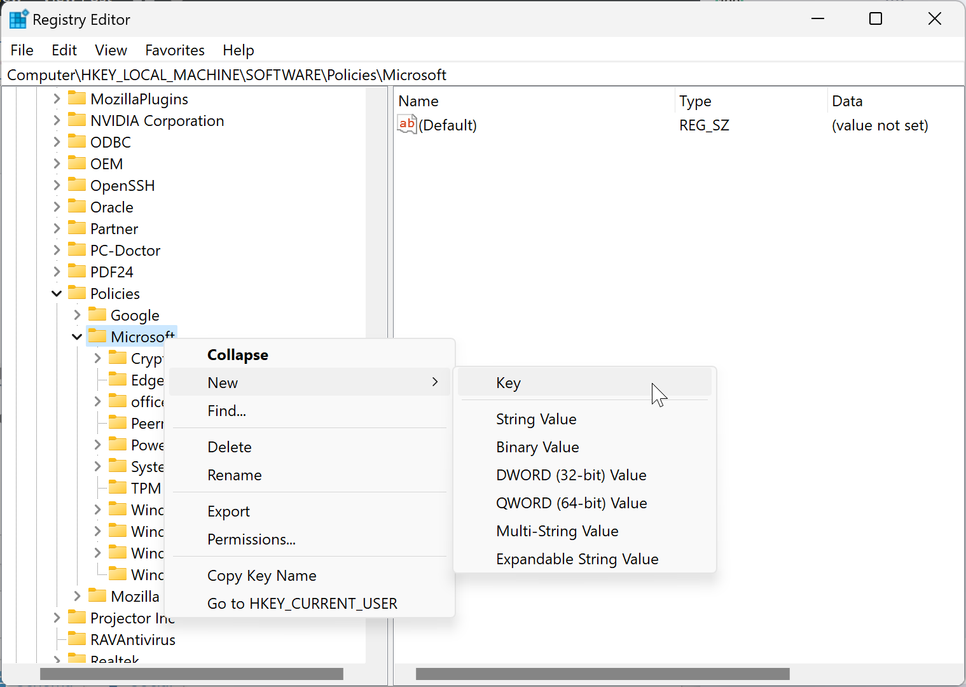Click the Projector Inc folder icon
Screen dimensions: 966x687
[77, 617]
